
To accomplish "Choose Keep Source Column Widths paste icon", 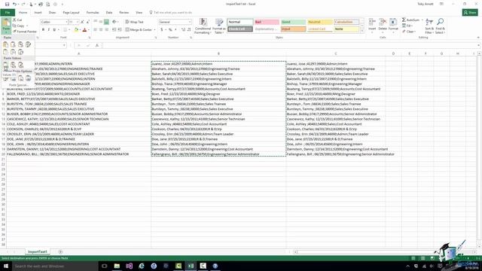I will [x=13, y=52].
